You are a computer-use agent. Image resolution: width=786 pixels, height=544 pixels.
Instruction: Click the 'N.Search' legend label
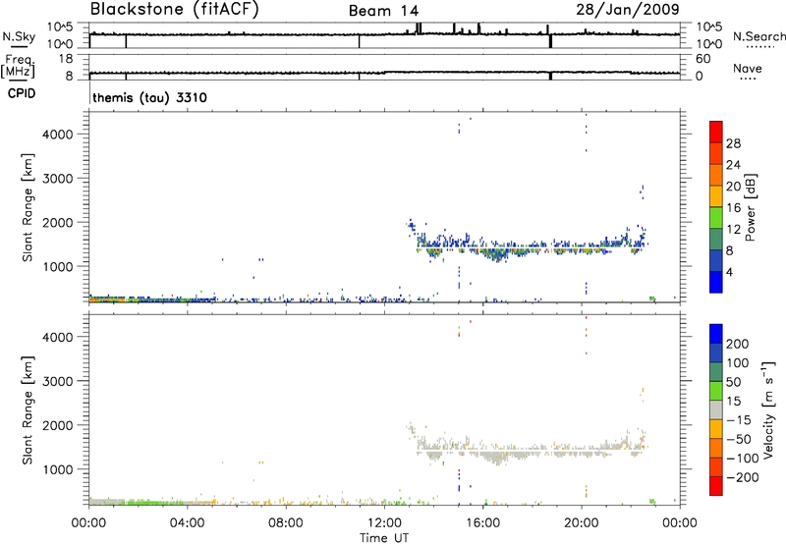click(x=758, y=36)
